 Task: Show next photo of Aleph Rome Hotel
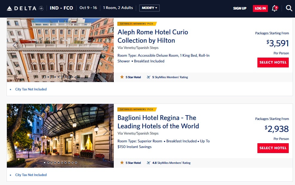[106, 45]
